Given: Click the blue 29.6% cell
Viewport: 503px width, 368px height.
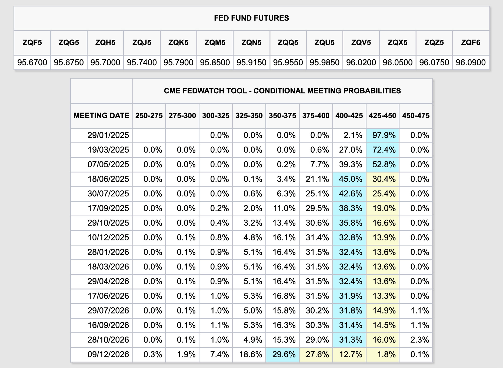Looking at the screenshot, I should pos(282,354).
